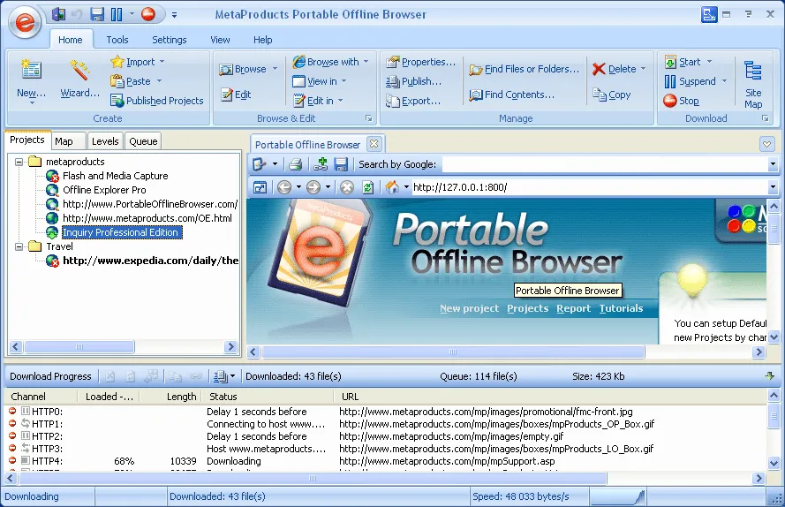The image size is (785, 507).
Task: Collapse the metaproducts folder
Action: [19, 162]
